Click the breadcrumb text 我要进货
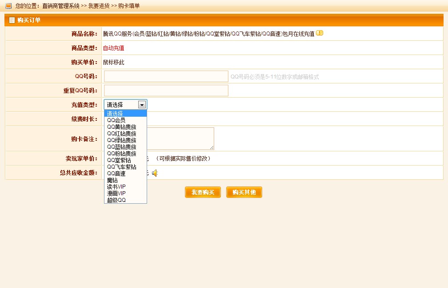This screenshot has width=448, height=288. [99, 6]
